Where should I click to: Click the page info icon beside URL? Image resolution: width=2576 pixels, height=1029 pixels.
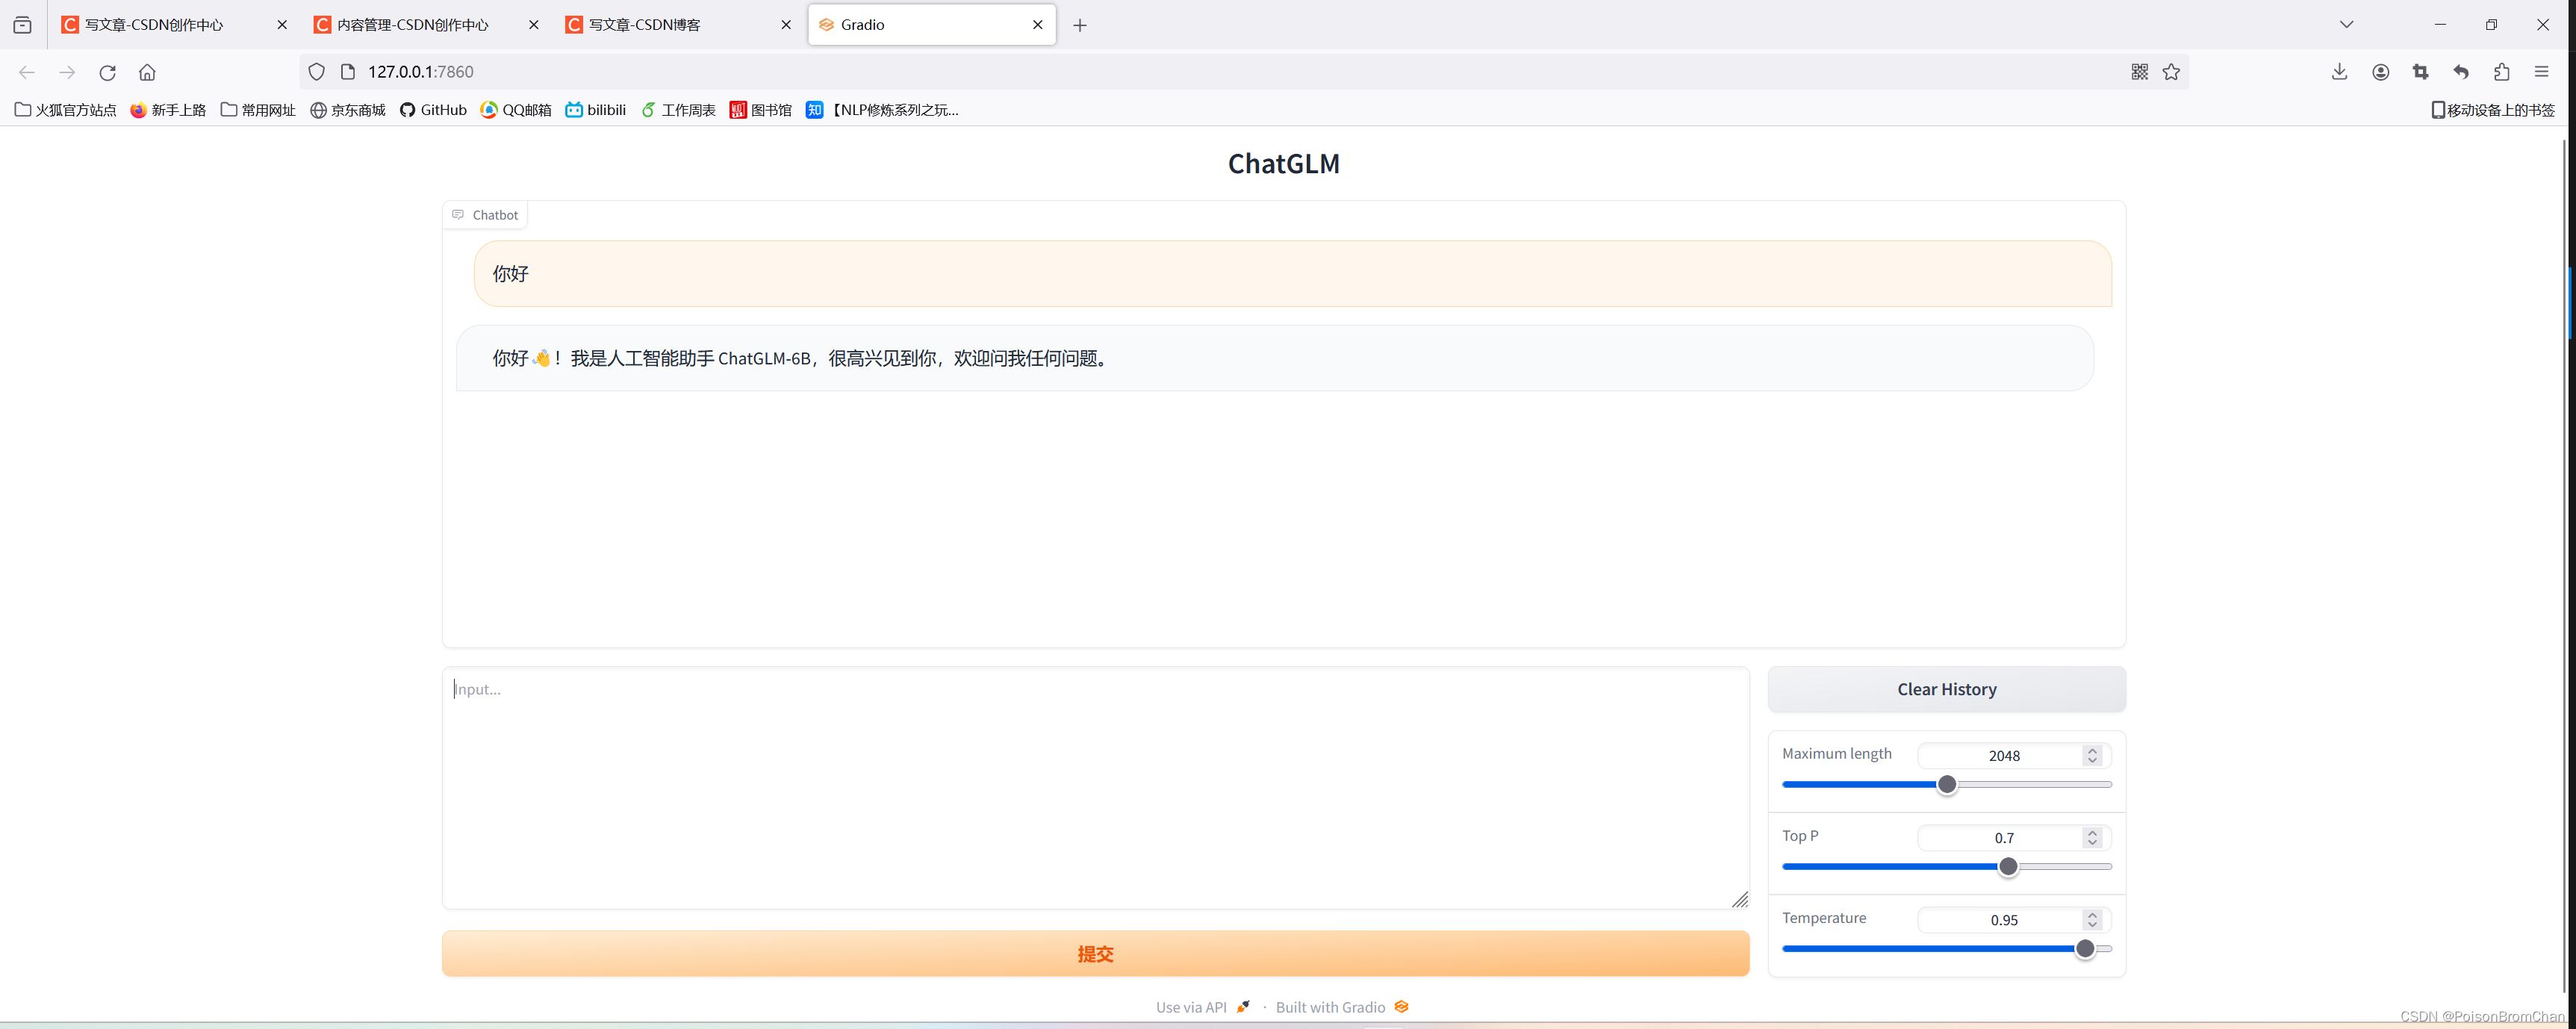[x=348, y=72]
